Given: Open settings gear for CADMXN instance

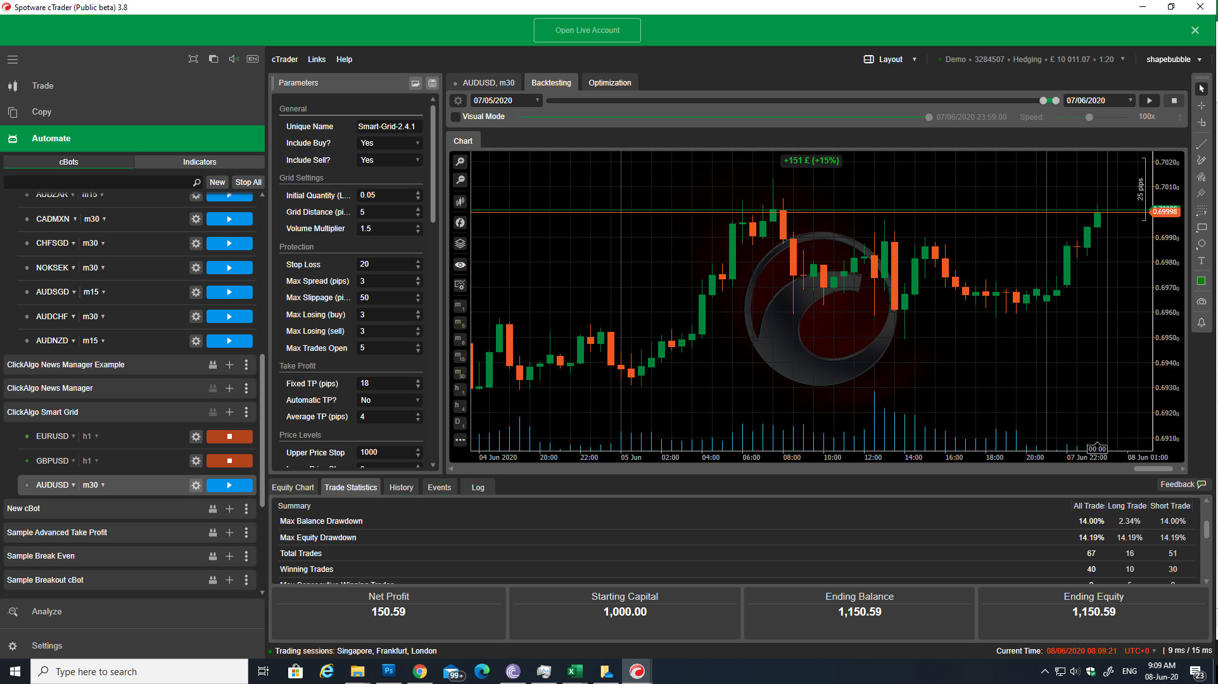Looking at the screenshot, I should coord(196,219).
